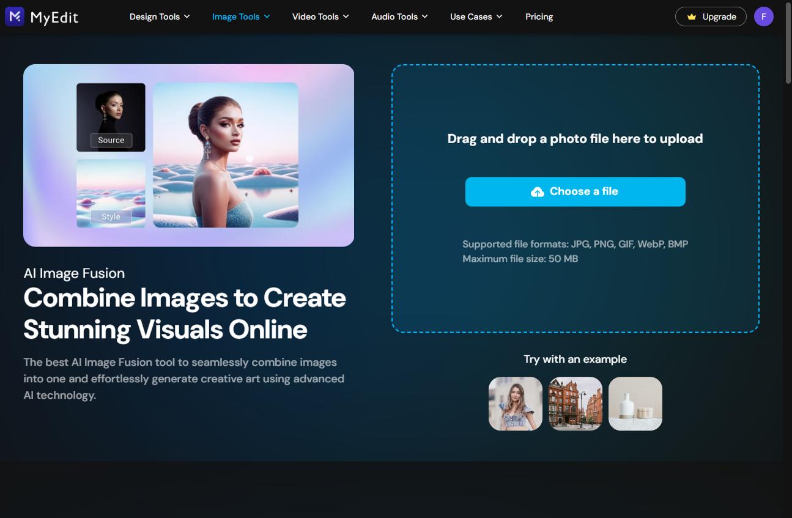Click the Source image in the hero preview
Screen dimensions: 792x518
111,117
